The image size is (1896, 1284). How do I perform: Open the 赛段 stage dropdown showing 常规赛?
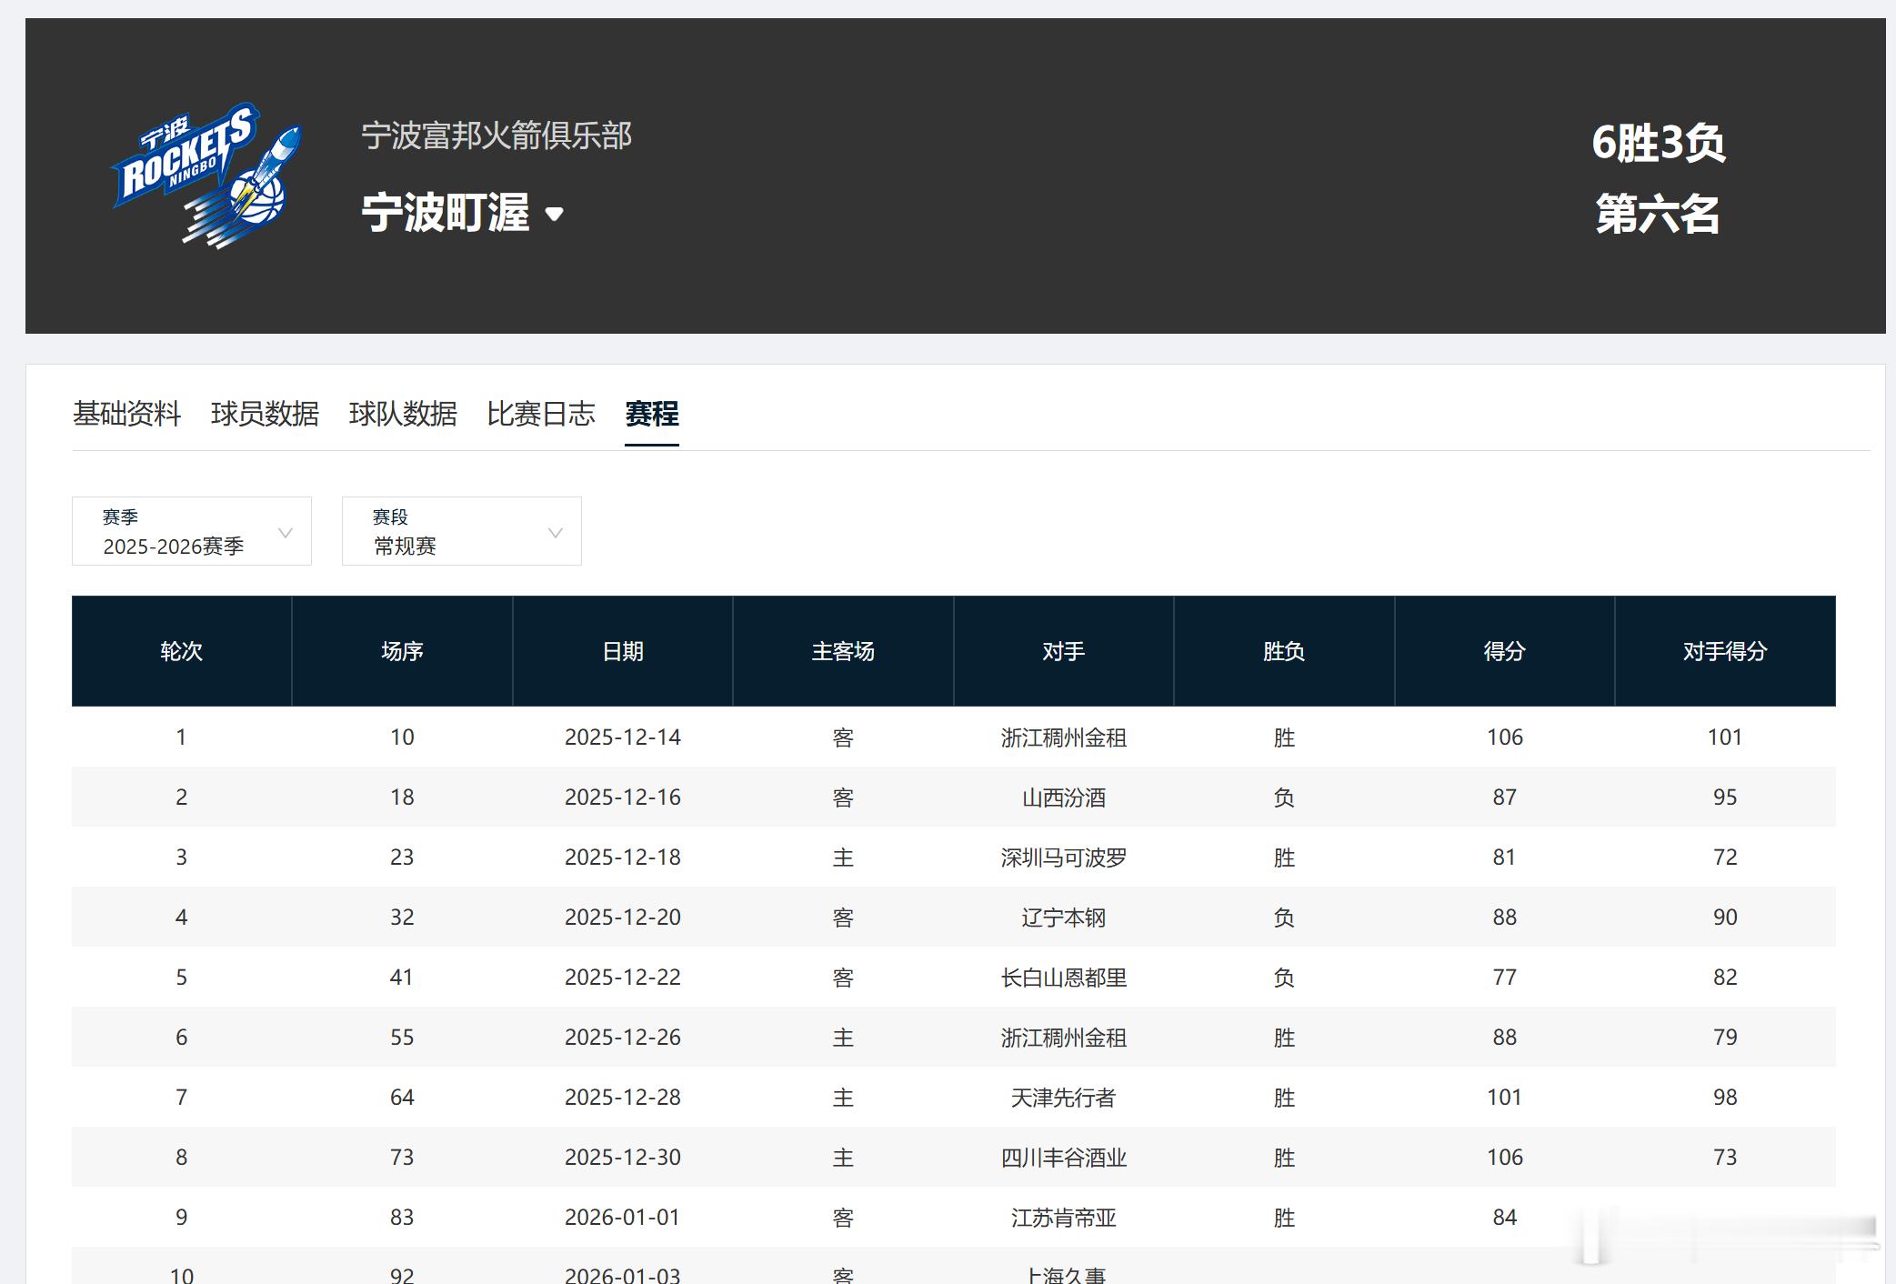click(460, 532)
